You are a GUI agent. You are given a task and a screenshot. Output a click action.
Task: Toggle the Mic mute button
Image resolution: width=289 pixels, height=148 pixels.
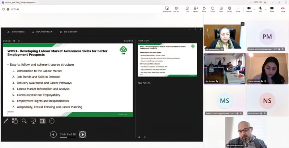(x=260, y=9)
